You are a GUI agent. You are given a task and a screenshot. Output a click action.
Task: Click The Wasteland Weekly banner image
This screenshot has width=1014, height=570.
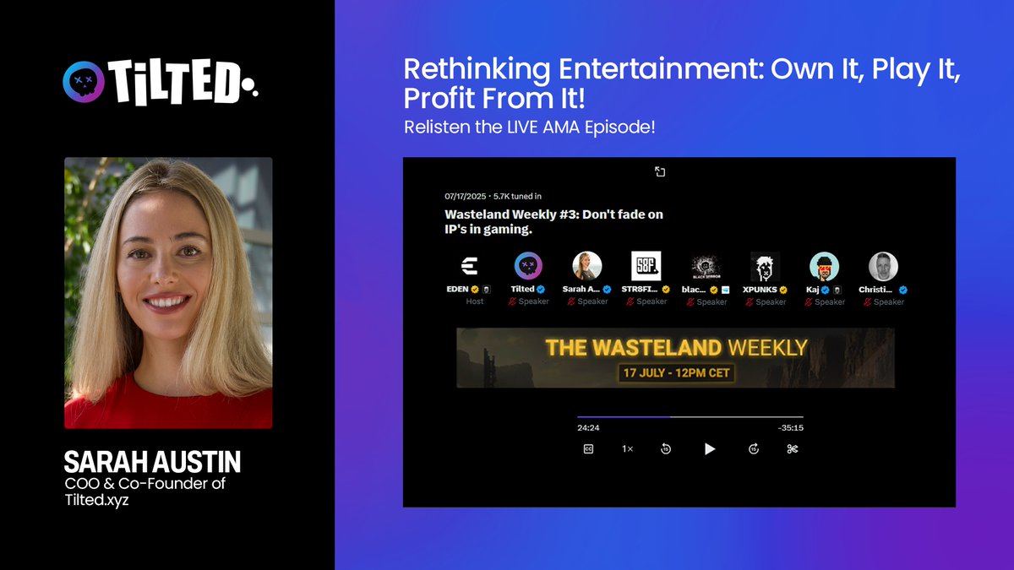[675, 357]
